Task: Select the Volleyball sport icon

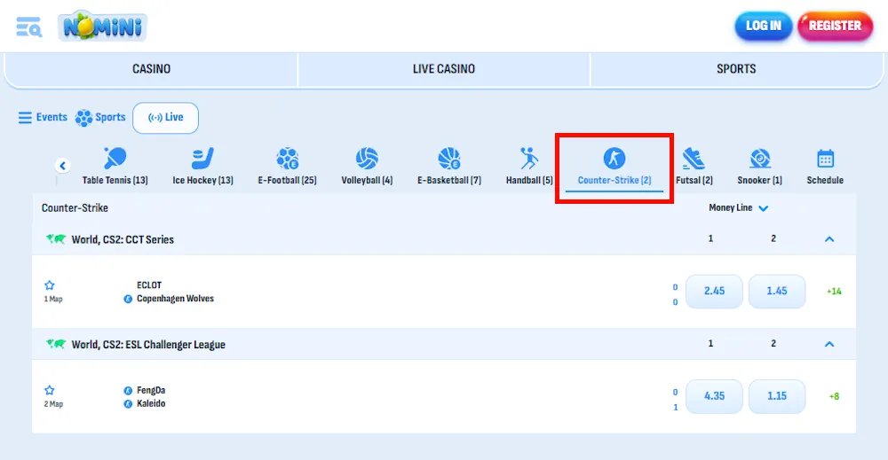Action: tap(367, 160)
